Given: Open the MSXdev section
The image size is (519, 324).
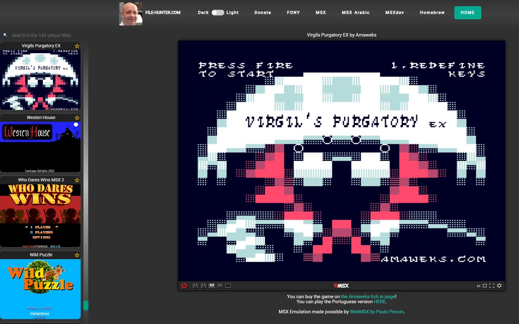Looking at the screenshot, I should click(x=394, y=13).
